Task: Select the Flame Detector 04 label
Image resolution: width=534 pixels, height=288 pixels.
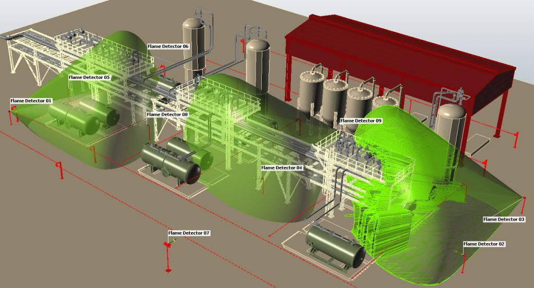Action: point(282,167)
